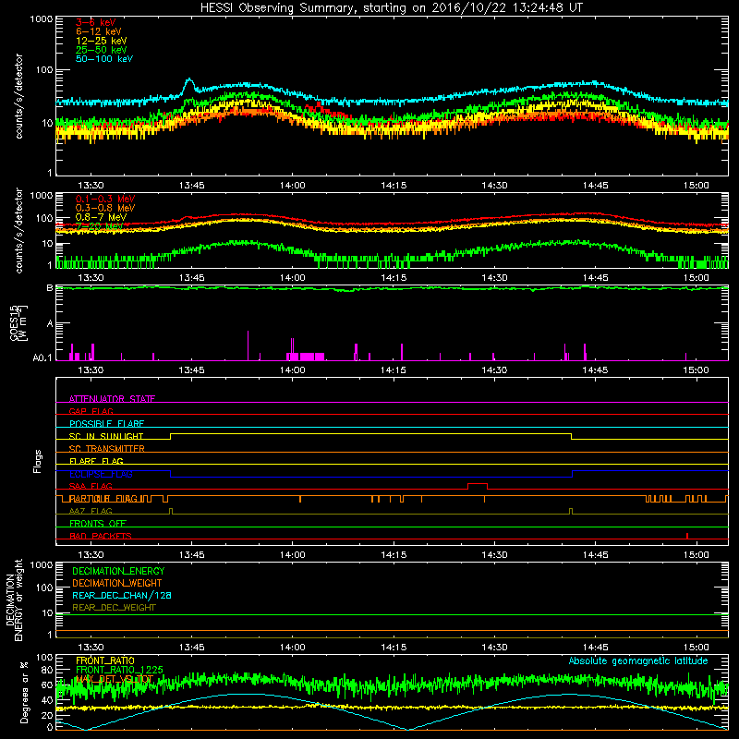Select the SAA_FLAG label

click(x=91, y=486)
